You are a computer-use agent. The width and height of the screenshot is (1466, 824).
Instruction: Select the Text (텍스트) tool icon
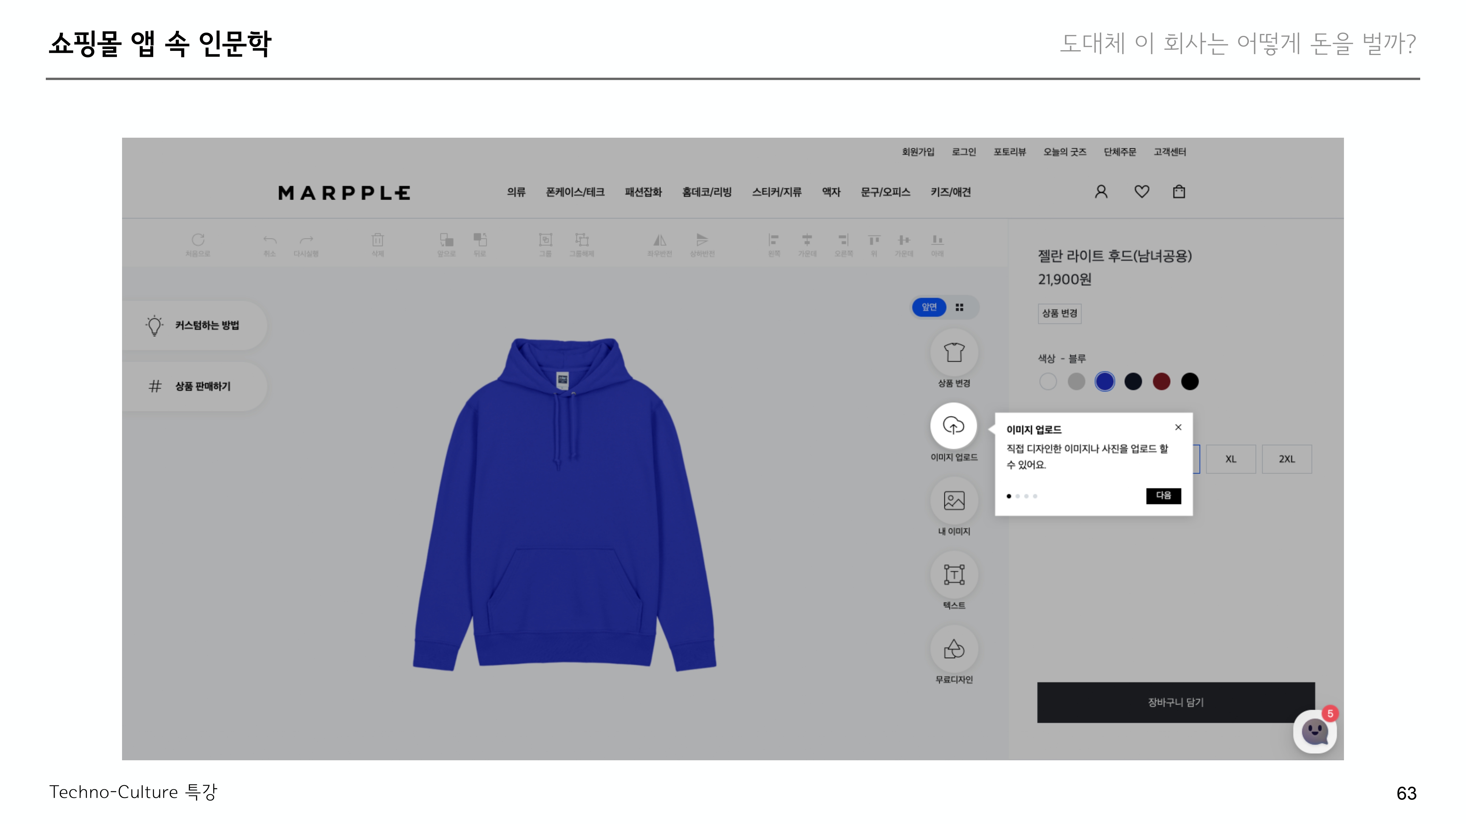click(954, 574)
